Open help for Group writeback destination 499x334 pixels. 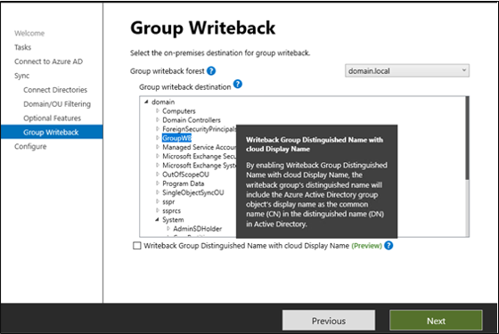tap(238, 85)
